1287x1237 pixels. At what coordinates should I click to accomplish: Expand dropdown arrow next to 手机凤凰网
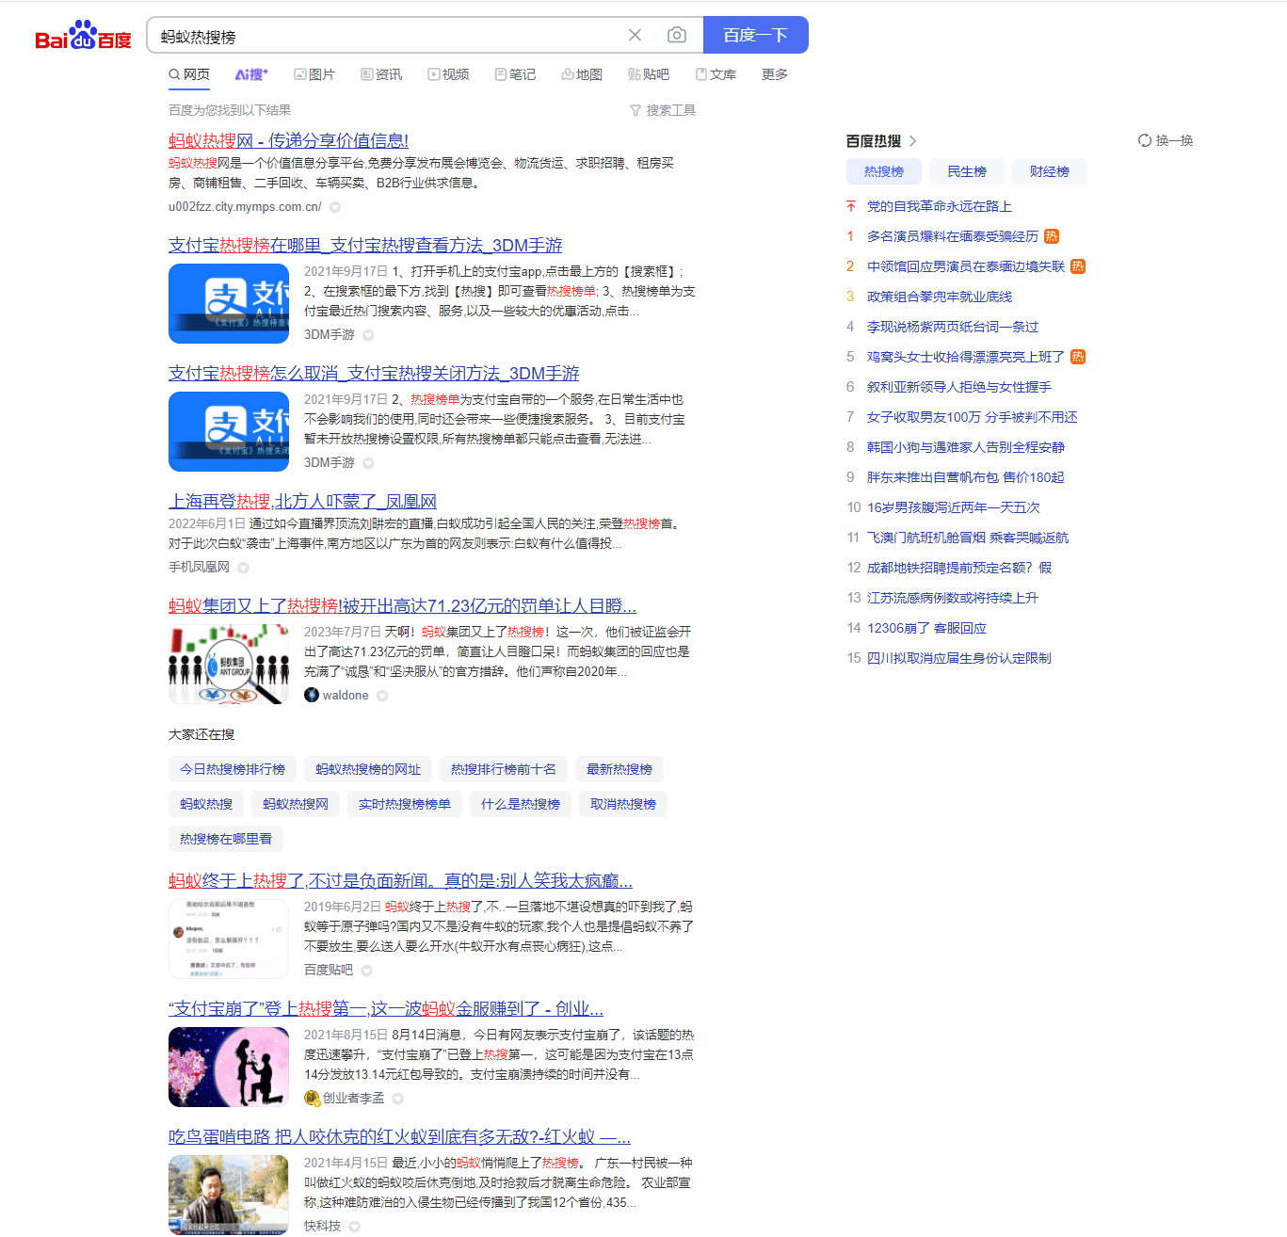click(x=244, y=568)
